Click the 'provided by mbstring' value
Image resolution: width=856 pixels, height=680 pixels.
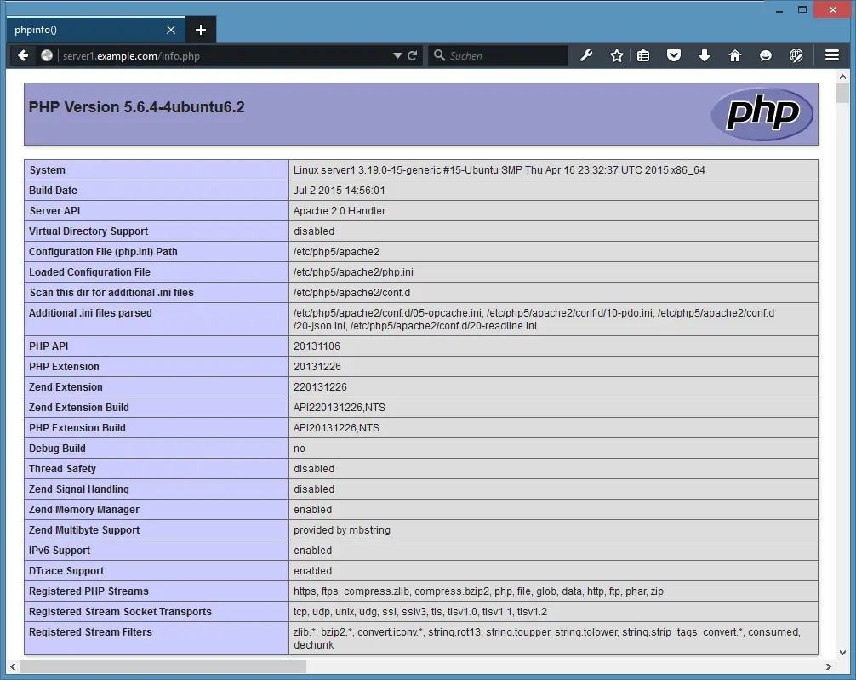tap(342, 530)
